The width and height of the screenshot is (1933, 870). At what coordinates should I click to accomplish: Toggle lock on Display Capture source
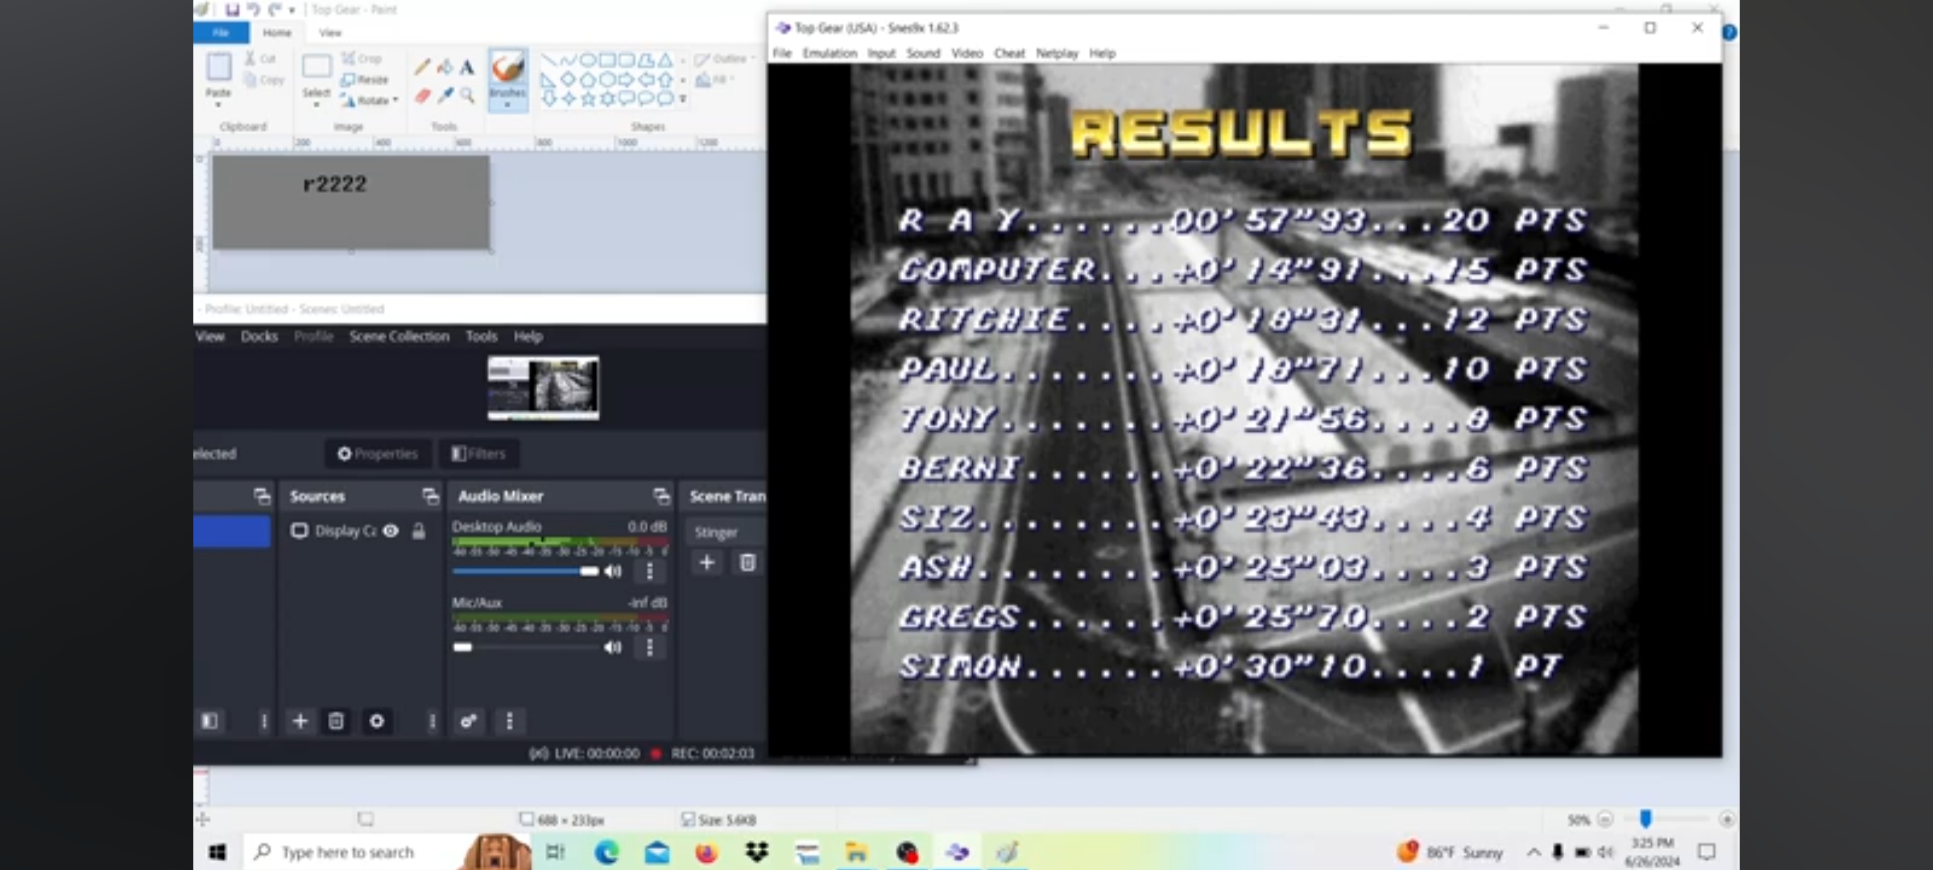point(419,531)
